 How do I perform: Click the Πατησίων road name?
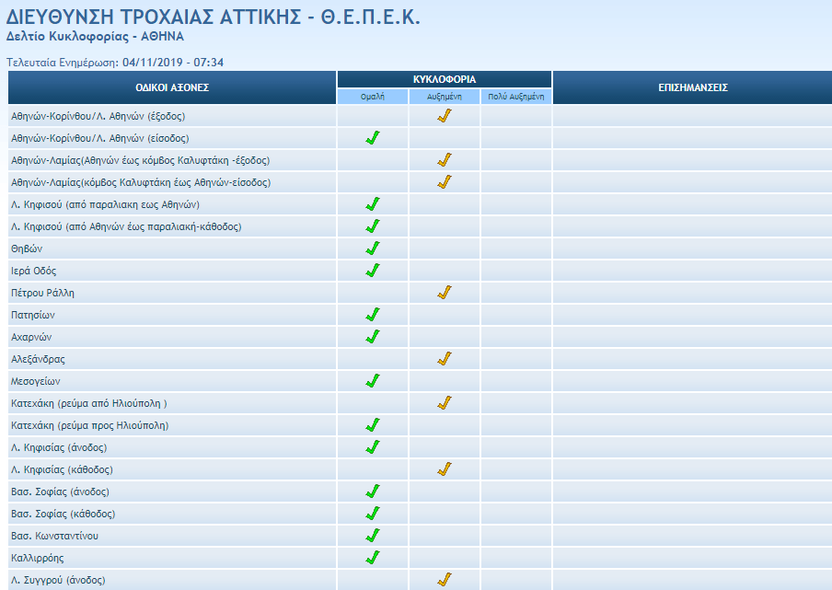pos(32,315)
